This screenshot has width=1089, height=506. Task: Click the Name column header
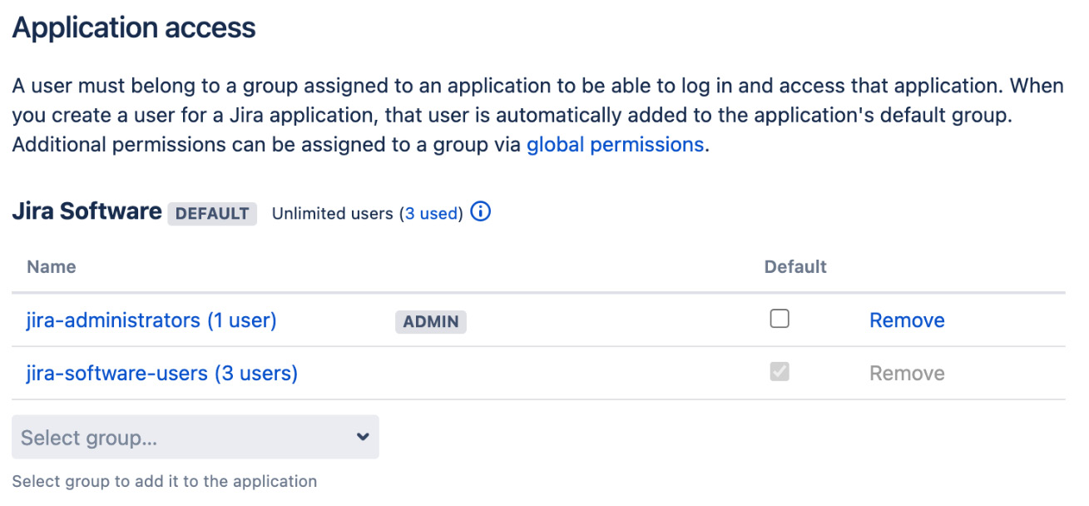(51, 266)
